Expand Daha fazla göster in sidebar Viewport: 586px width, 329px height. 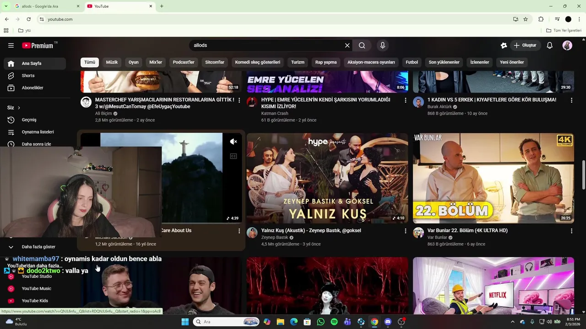[35, 247]
